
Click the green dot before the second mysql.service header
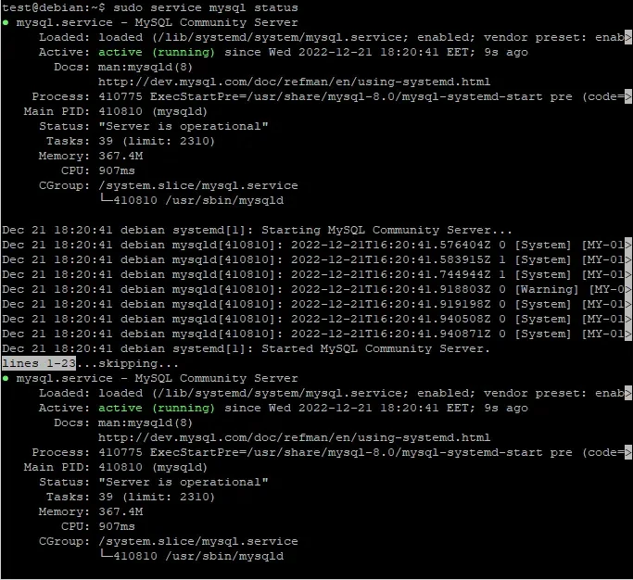[x=6, y=378]
